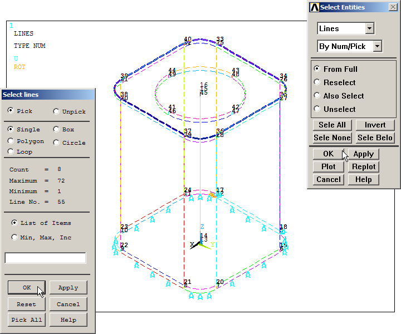The height and width of the screenshot is (334, 401).
Task: Open the Lines entity type dropdown
Action: [x=370, y=28]
